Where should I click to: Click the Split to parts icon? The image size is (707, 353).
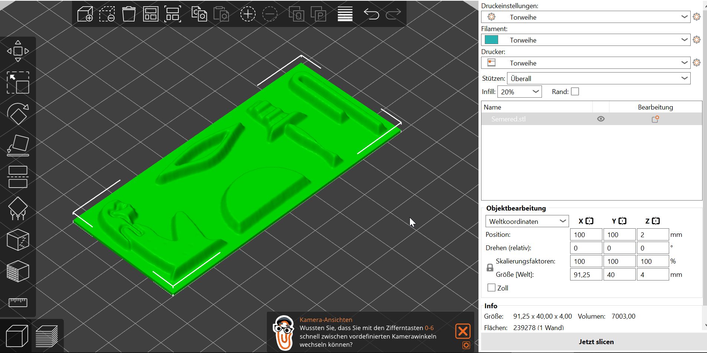pos(318,14)
